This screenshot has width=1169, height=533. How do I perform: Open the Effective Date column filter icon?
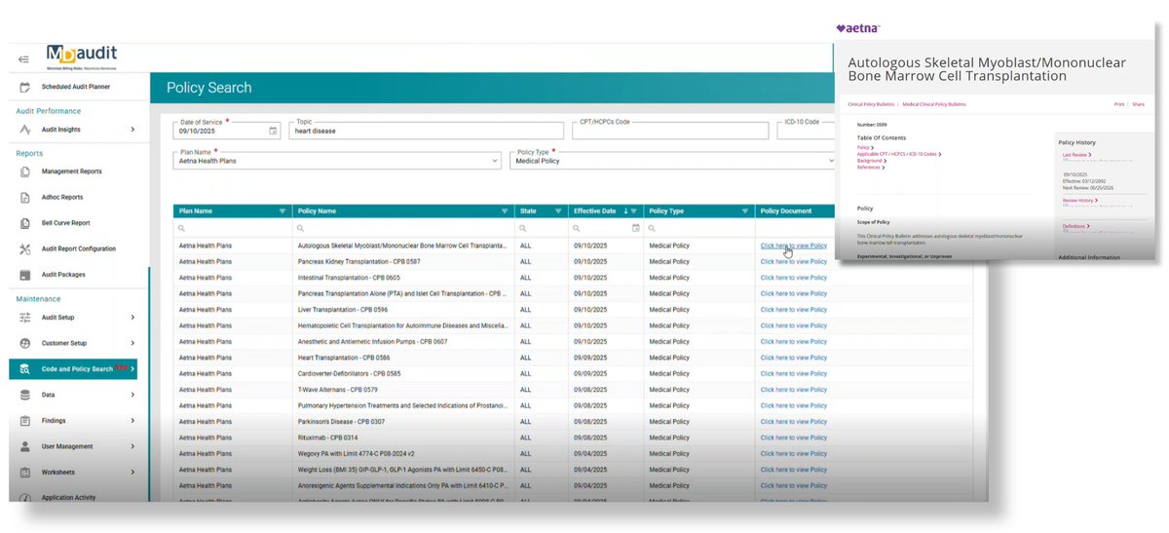tap(635, 210)
